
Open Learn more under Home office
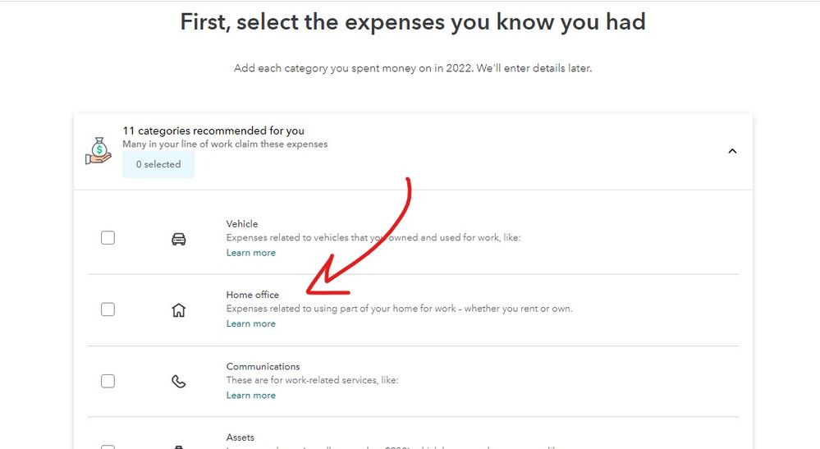[x=250, y=323]
